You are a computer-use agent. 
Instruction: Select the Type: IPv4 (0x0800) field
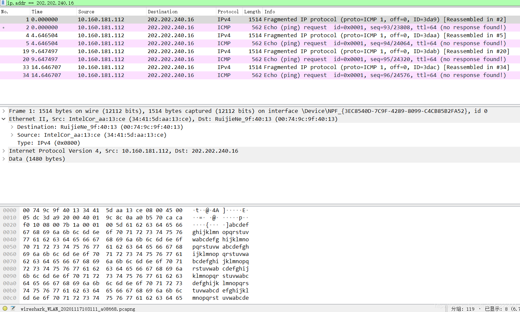[x=49, y=143]
